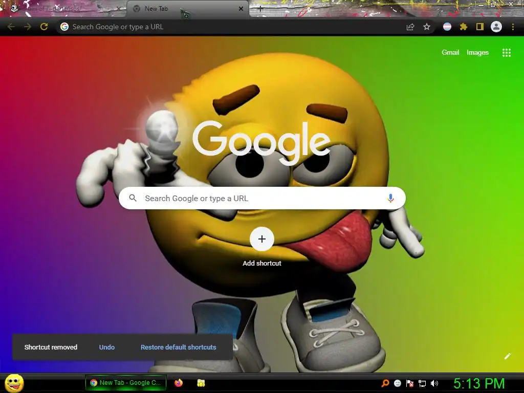
Task: Click the 5:13 PM clock
Action: [479, 383]
